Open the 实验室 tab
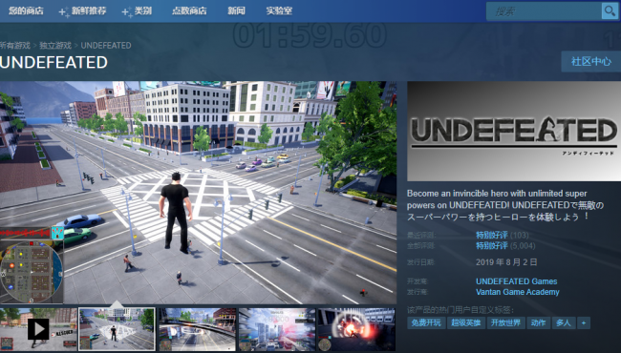 click(x=279, y=11)
